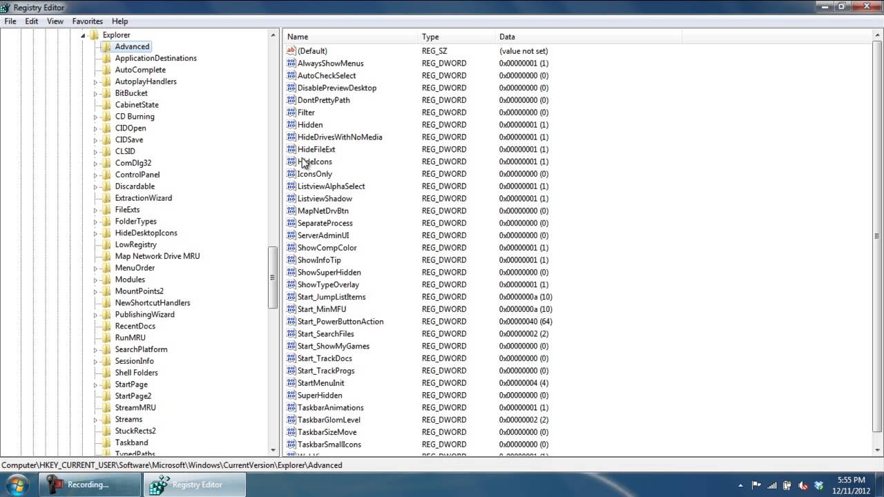Expand the CLSID key
The width and height of the screenshot is (884, 497).
coord(96,152)
